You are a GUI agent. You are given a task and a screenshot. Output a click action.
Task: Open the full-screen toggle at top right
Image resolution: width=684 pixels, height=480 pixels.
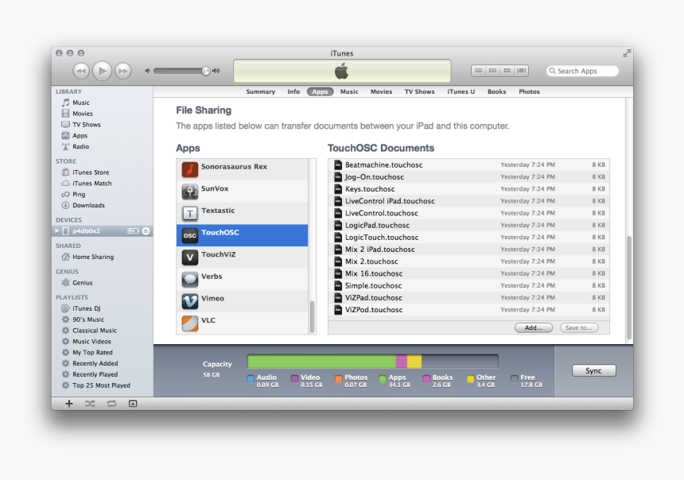(626, 54)
